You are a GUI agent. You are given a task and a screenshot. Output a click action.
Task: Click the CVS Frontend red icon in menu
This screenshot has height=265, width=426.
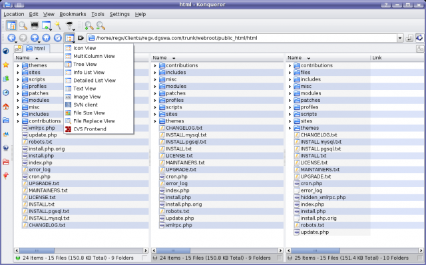68,129
